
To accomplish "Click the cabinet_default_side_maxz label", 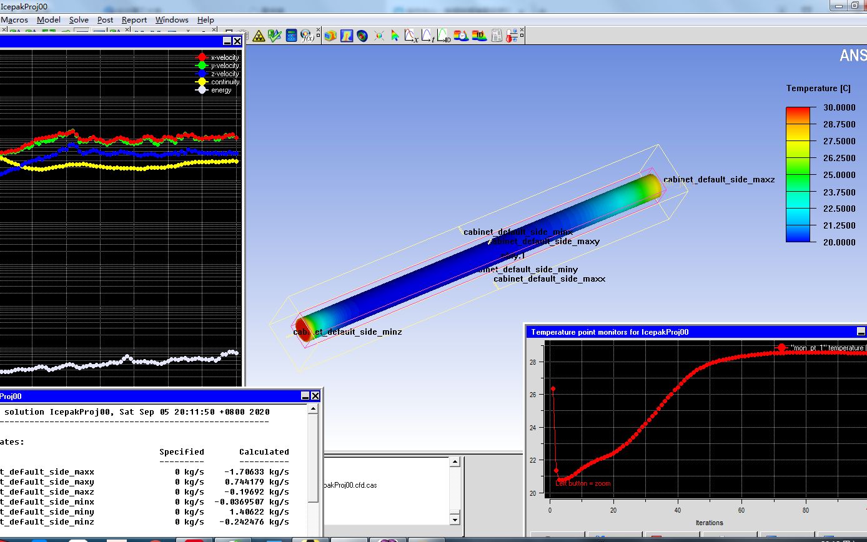I will click(x=719, y=180).
